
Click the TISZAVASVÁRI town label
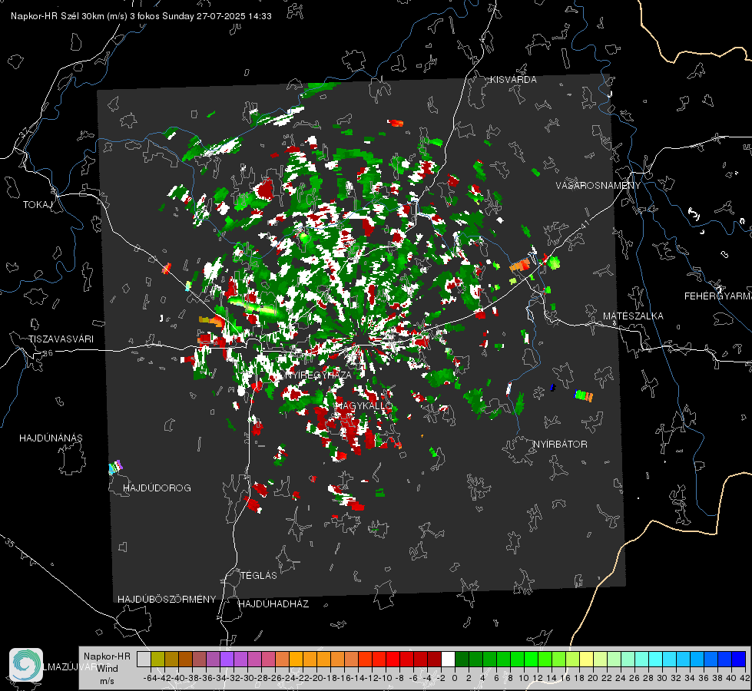(61, 339)
